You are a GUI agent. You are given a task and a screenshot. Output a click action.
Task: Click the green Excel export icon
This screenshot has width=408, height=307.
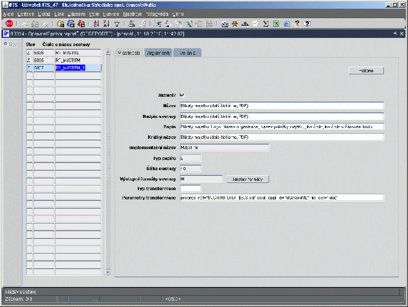point(276,24)
